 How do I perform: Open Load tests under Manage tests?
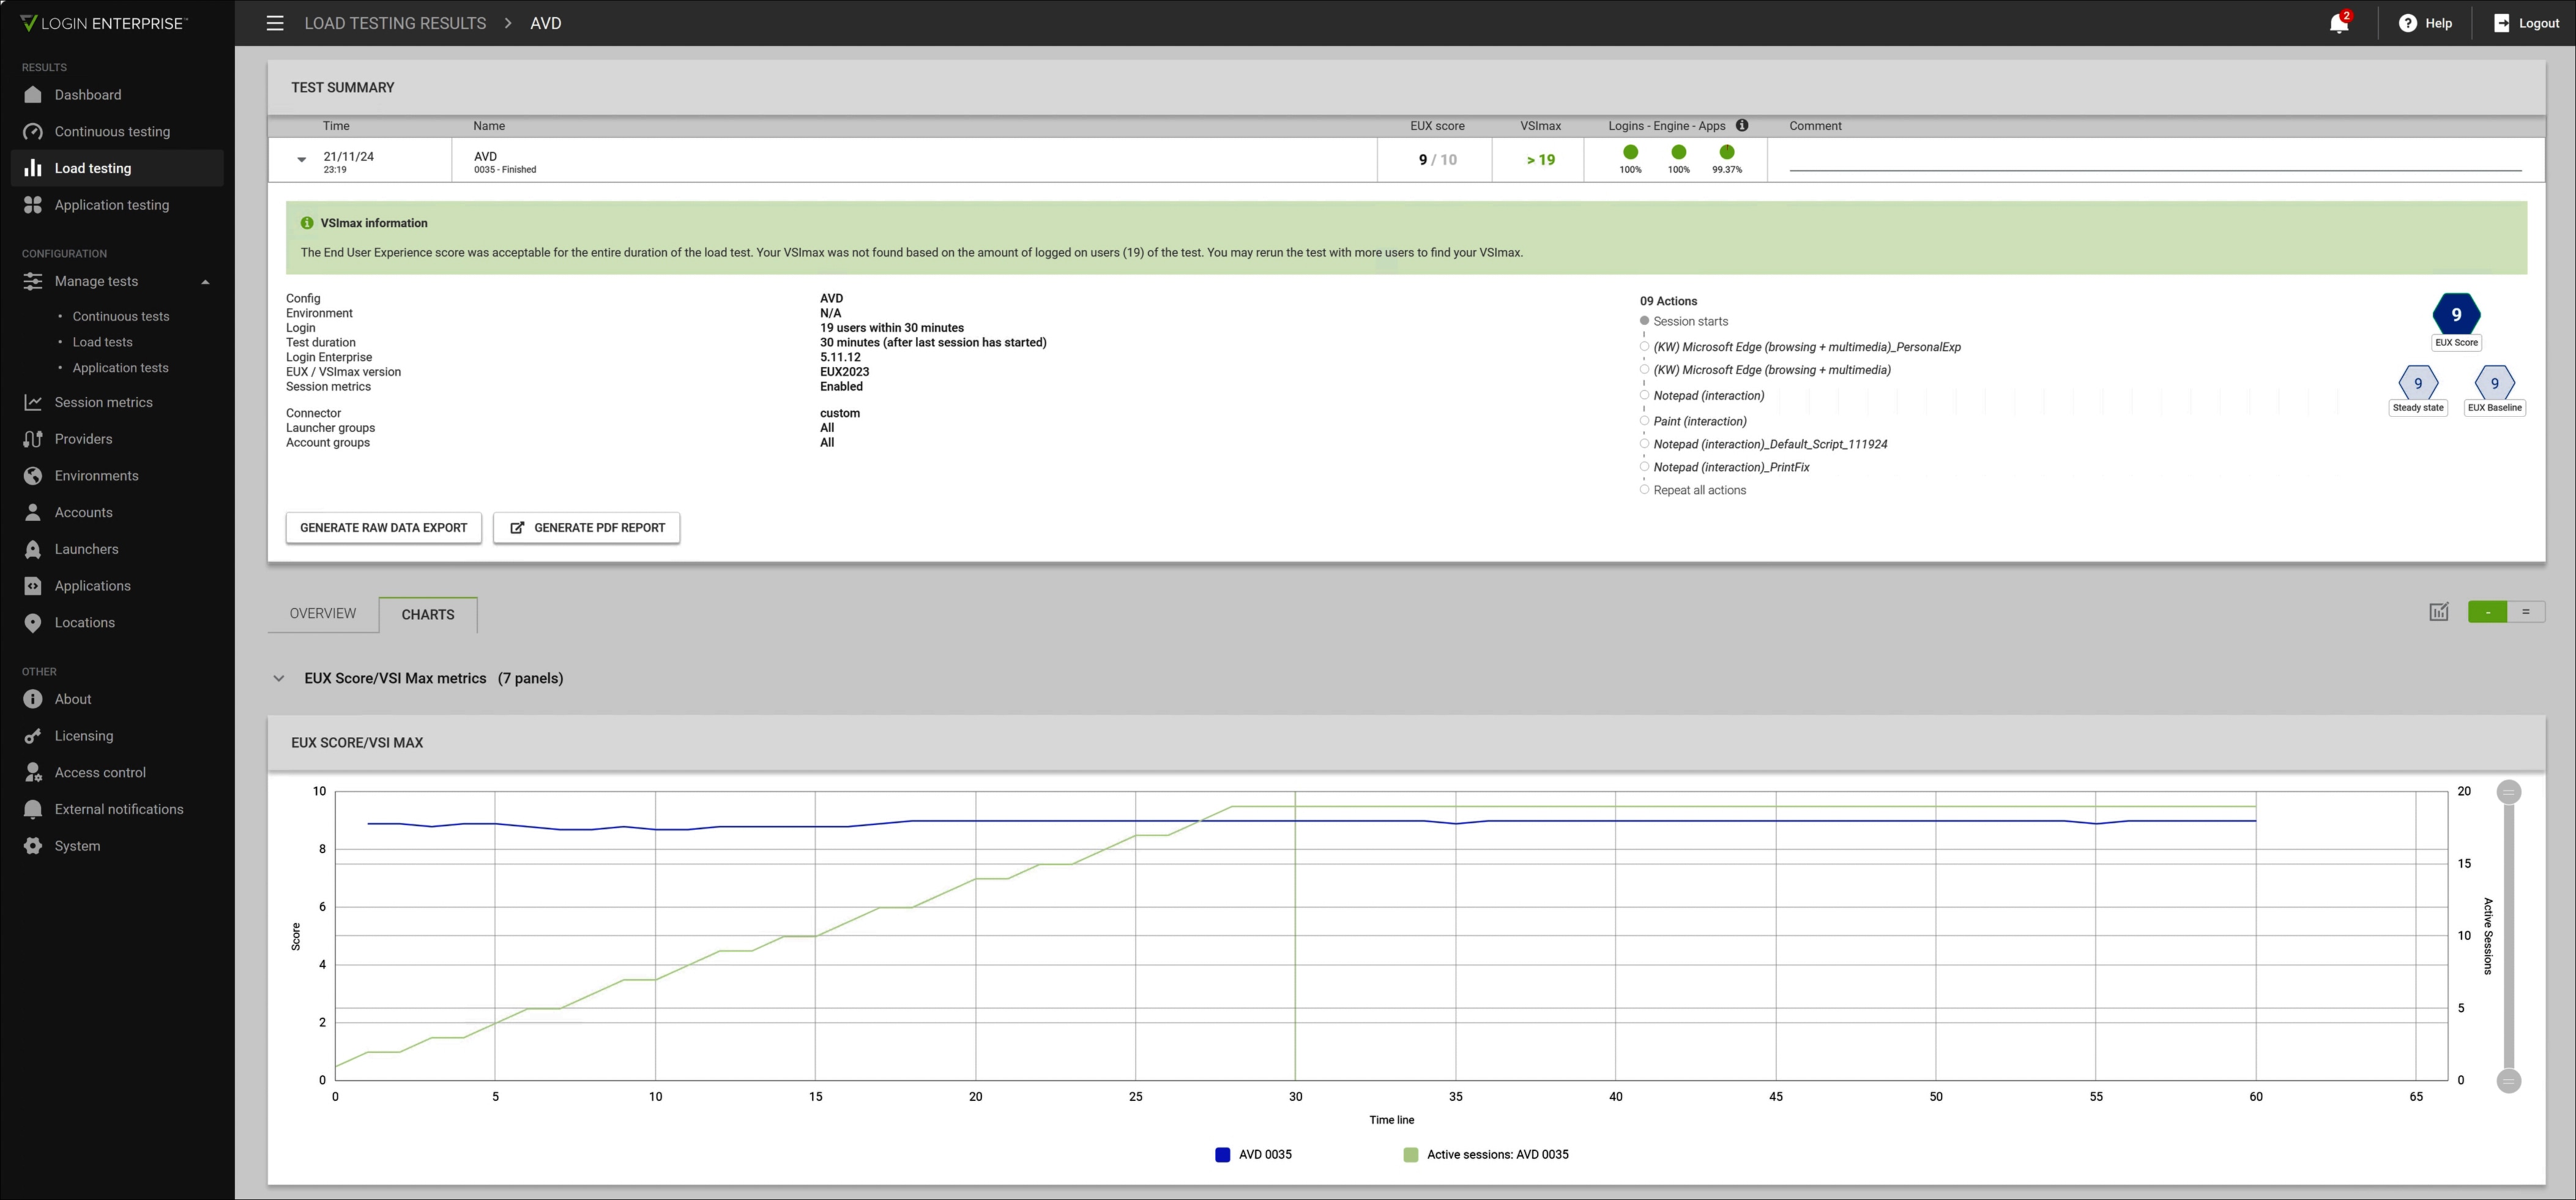click(102, 342)
